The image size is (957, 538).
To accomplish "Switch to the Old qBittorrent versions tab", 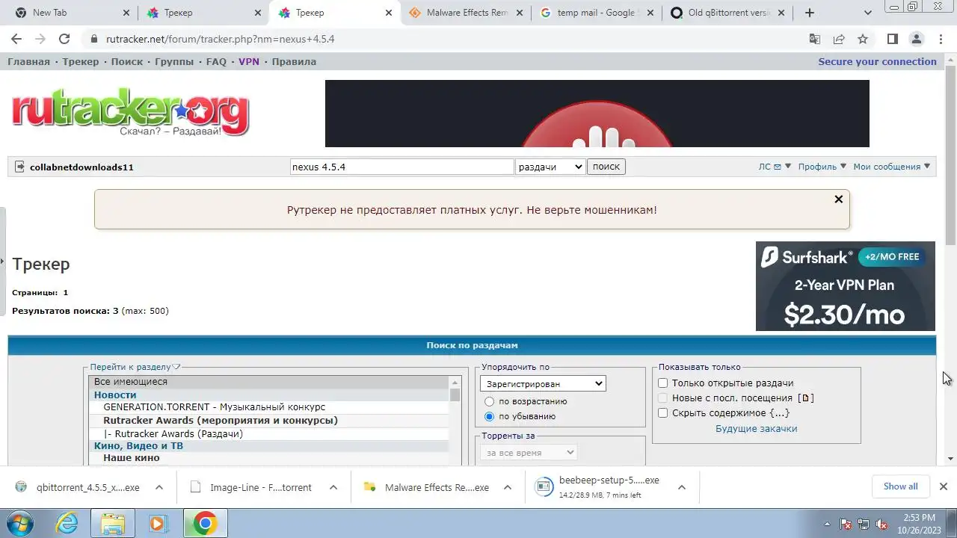I will click(x=727, y=13).
